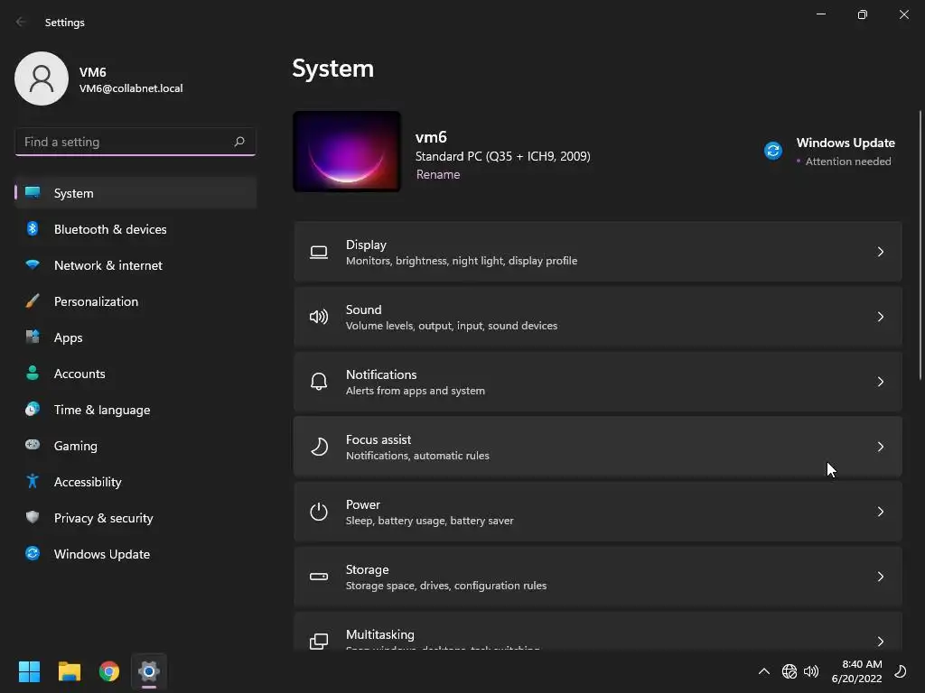The width and height of the screenshot is (925, 693).
Task: Expand the Multitasking chevron
Action: coord(880,642)
